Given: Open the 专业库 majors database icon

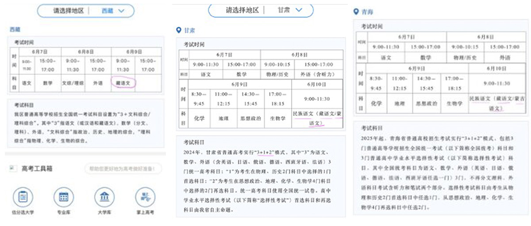Looking at the screenshot, I should pyautogui.click(x=63, y=197).
